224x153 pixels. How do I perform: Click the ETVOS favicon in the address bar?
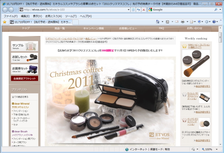pyautogui.click(x=21, y=10)
